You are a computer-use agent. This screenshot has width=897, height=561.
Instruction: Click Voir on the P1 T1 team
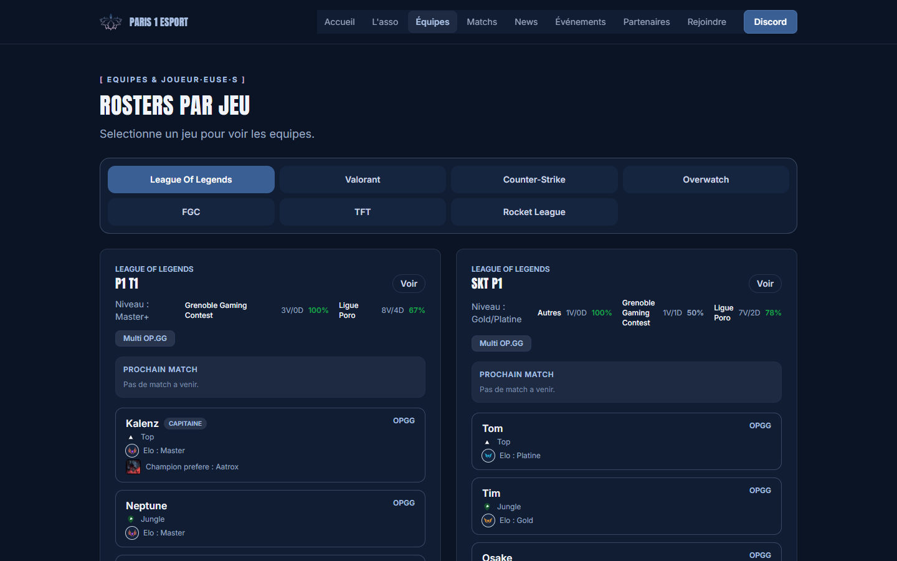click(409, 284)
